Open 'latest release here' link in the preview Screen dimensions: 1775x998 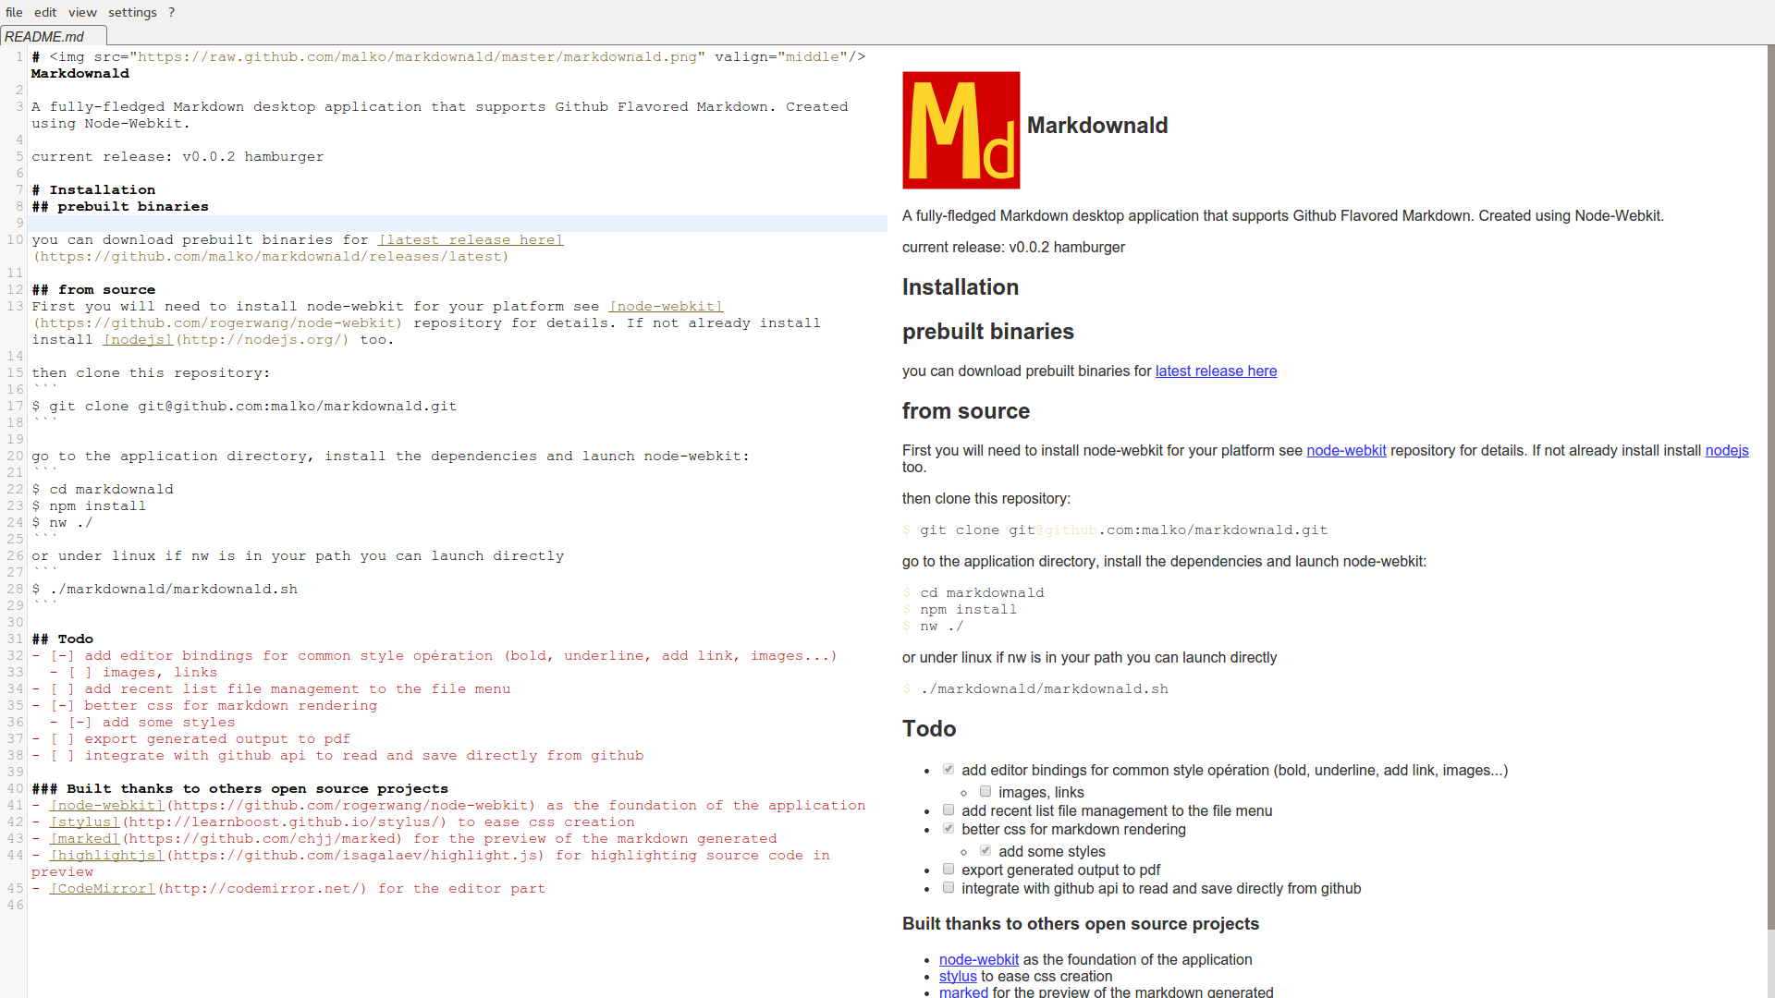tap(1216, 371)
